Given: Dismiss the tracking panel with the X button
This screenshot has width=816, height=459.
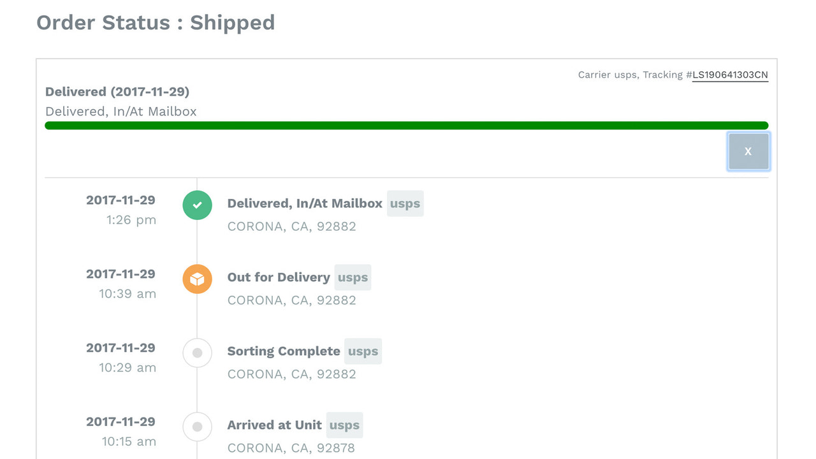Looking at the screenshot, I should pos(748,151).
